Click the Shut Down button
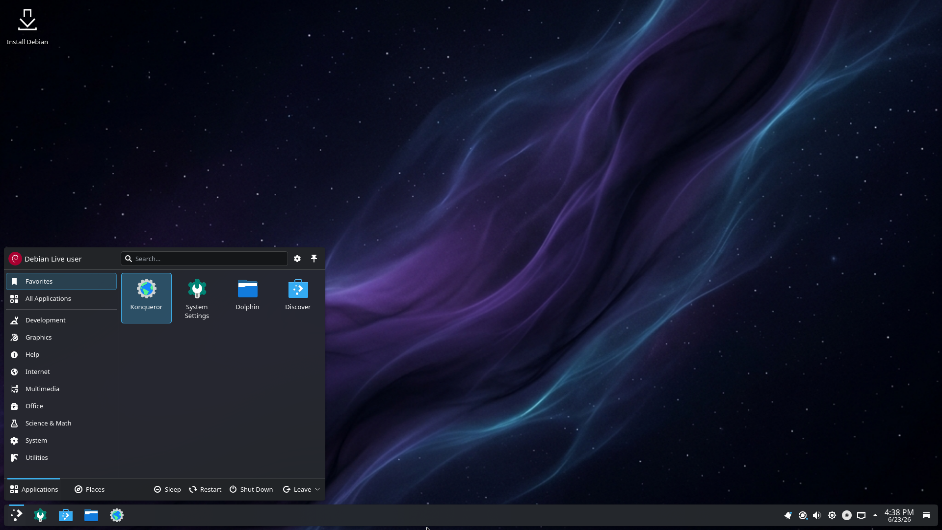This screenshot has height=530, width=942. tap(251, 489)
